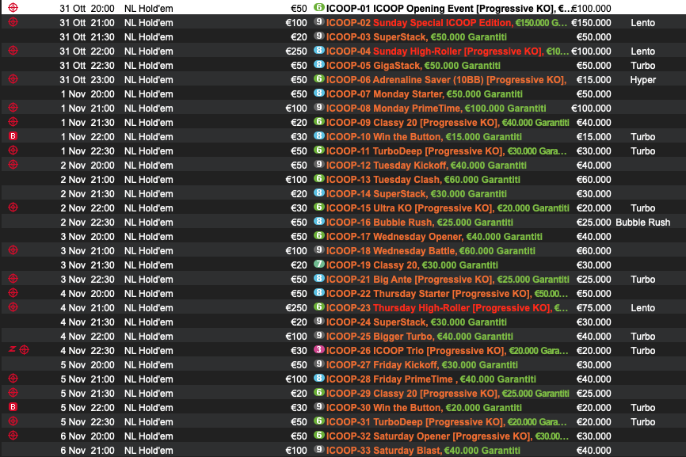This screenshot has width=686, height=457.
Task: Click the knockout target icon on ICOOP-02 row
Action: (13, 22)
